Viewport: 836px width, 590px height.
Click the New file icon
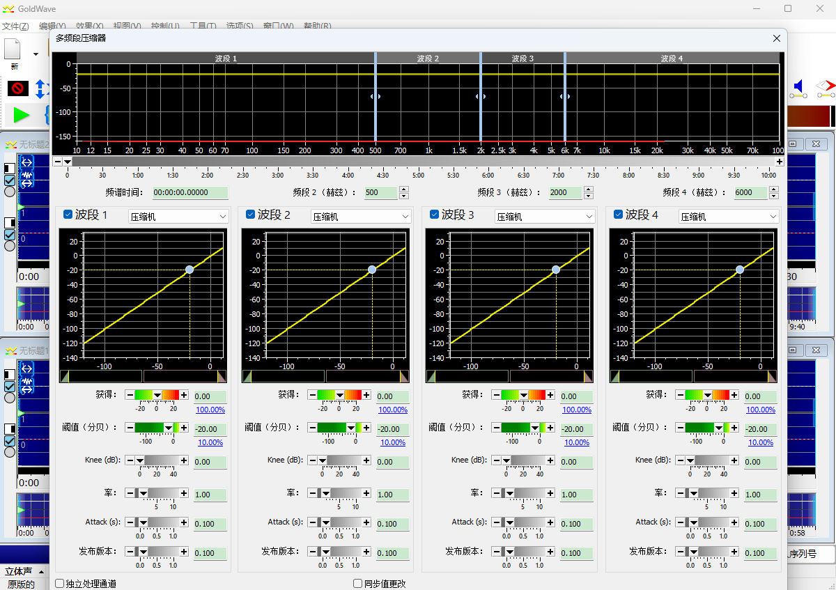[x=13, y=50]
